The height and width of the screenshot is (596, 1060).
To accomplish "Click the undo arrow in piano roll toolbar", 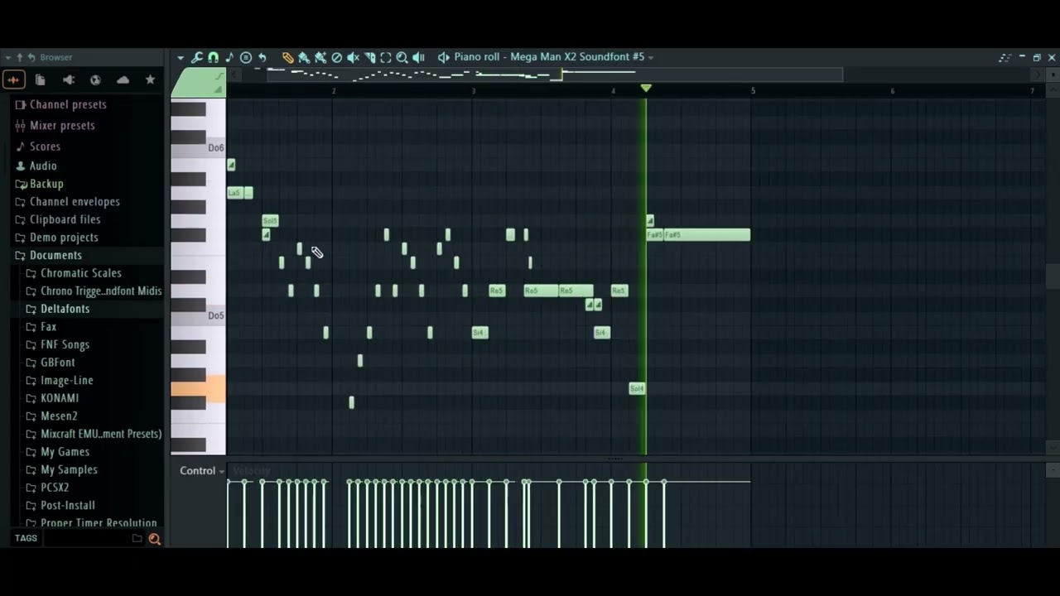I will click(x=263, y=57).
